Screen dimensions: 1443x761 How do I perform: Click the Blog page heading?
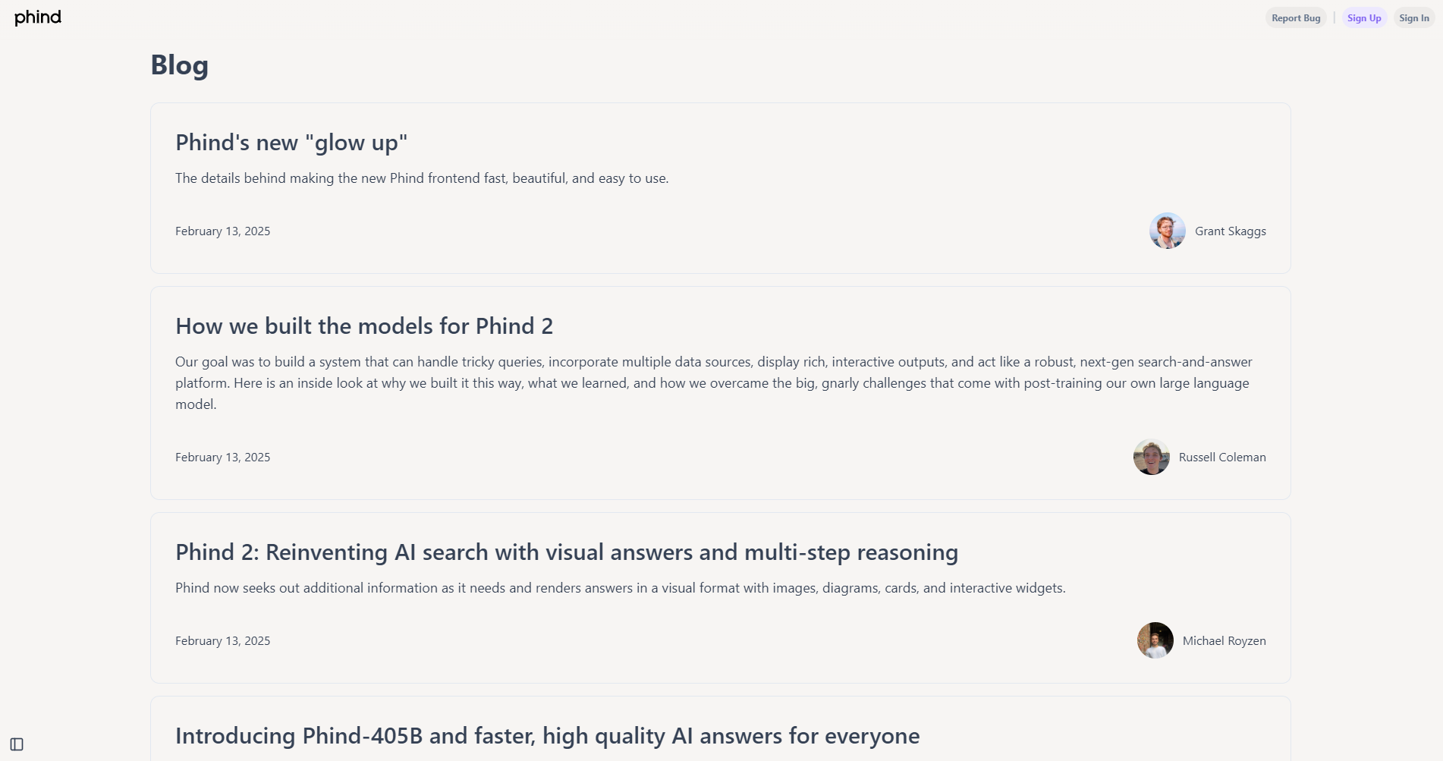click(x=179, y=65)
